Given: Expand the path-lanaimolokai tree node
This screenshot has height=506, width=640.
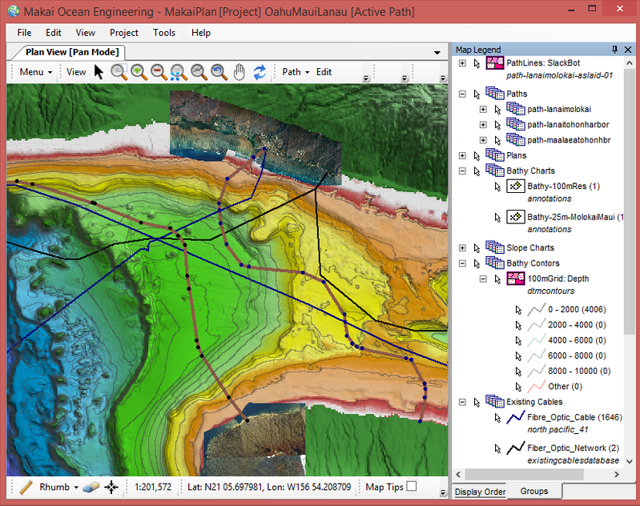Looking at the screenshot, I should tap(483, 109).
